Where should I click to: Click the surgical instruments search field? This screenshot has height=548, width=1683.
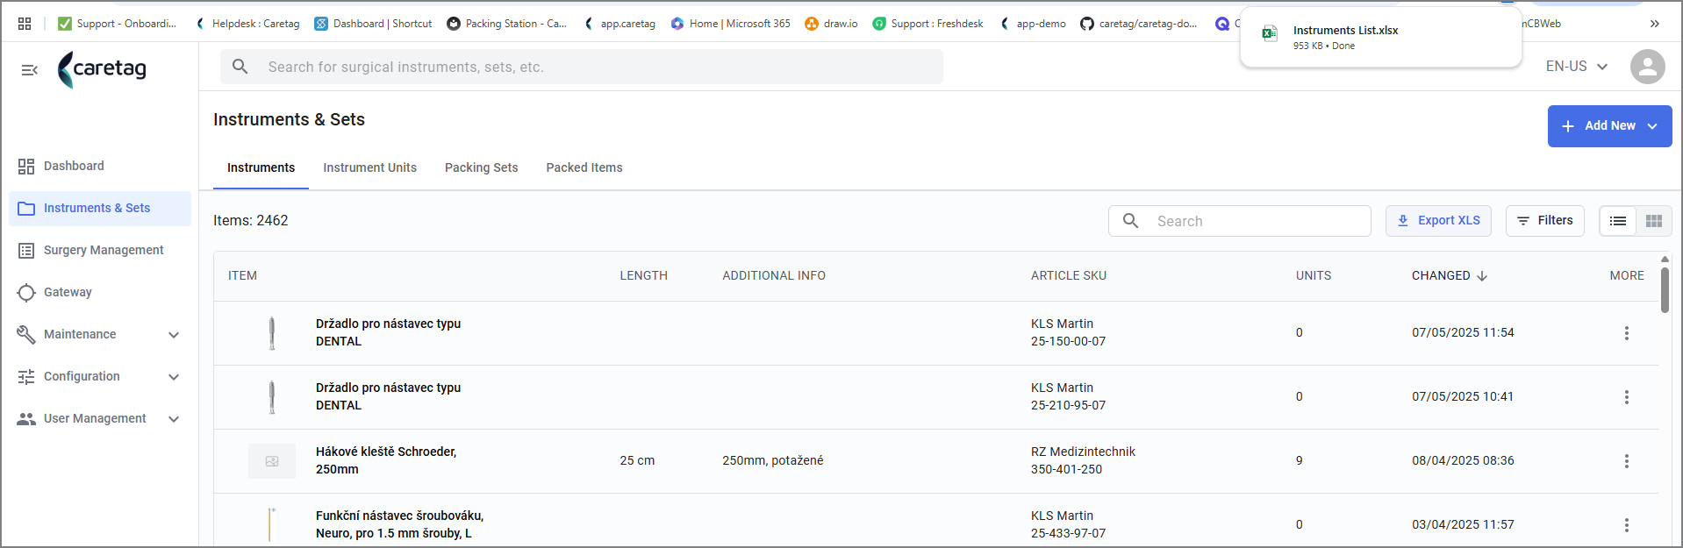(581, 67)
